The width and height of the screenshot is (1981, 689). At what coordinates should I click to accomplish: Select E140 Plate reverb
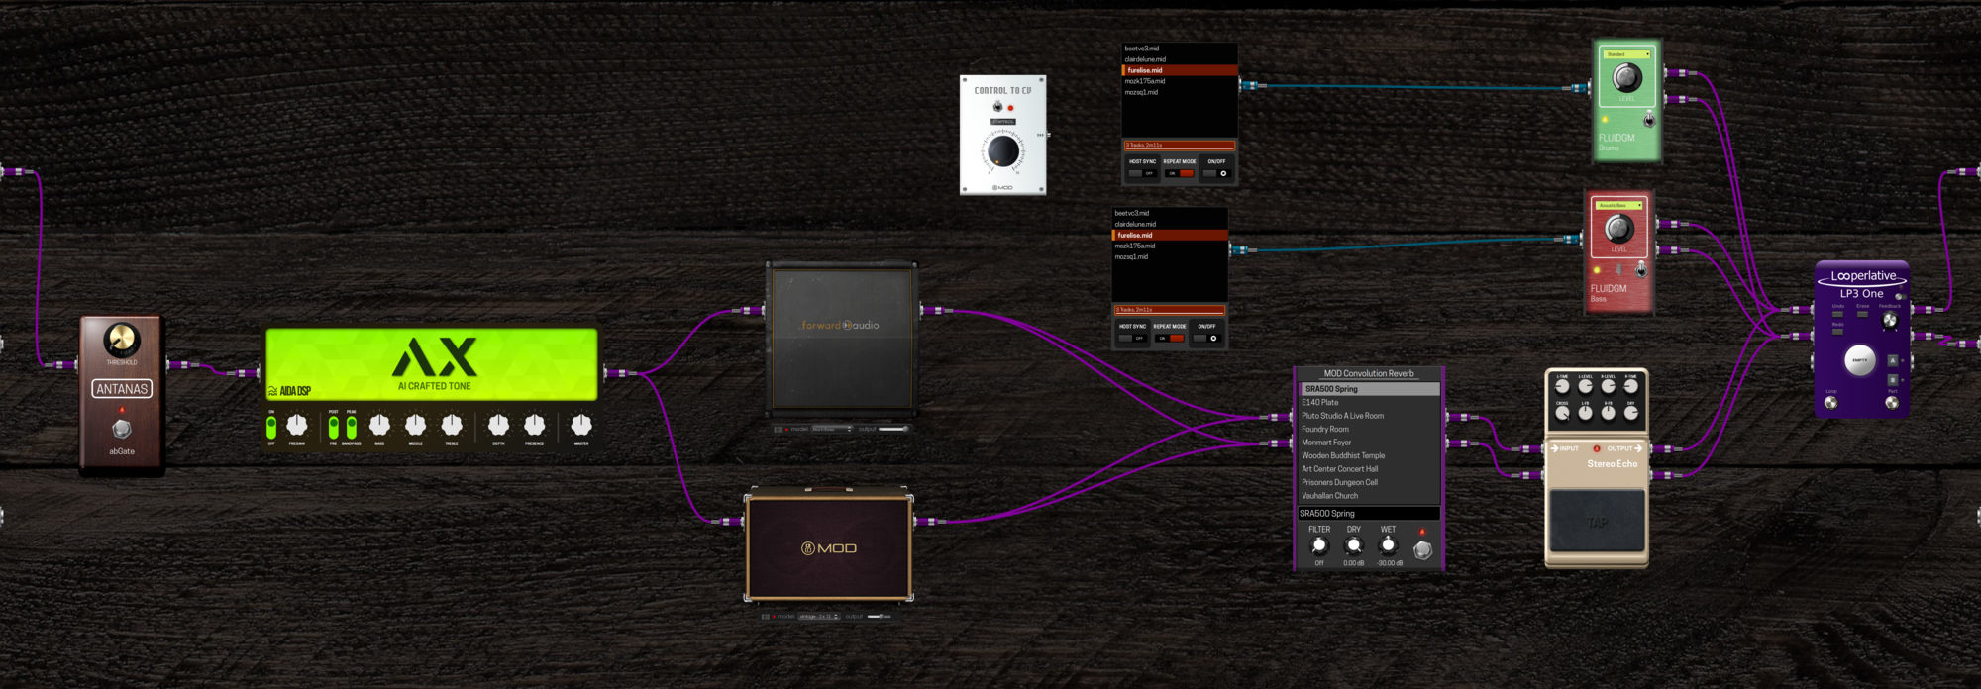coord(1370,402)
